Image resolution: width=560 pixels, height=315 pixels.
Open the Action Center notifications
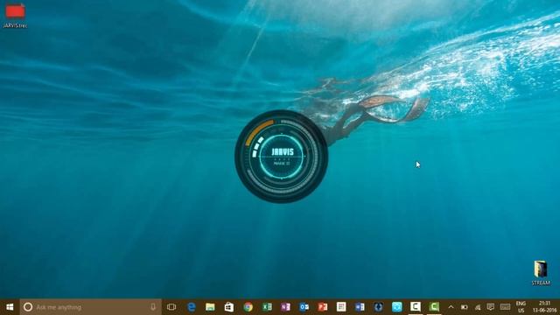(x=491, y=307)
